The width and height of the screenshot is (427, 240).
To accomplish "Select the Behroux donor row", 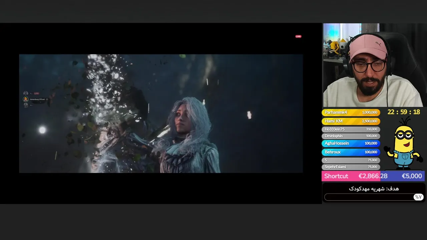I will (x=351, y=152).
